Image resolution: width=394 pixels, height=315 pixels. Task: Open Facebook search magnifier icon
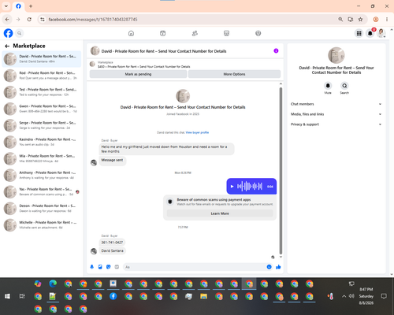19,33
